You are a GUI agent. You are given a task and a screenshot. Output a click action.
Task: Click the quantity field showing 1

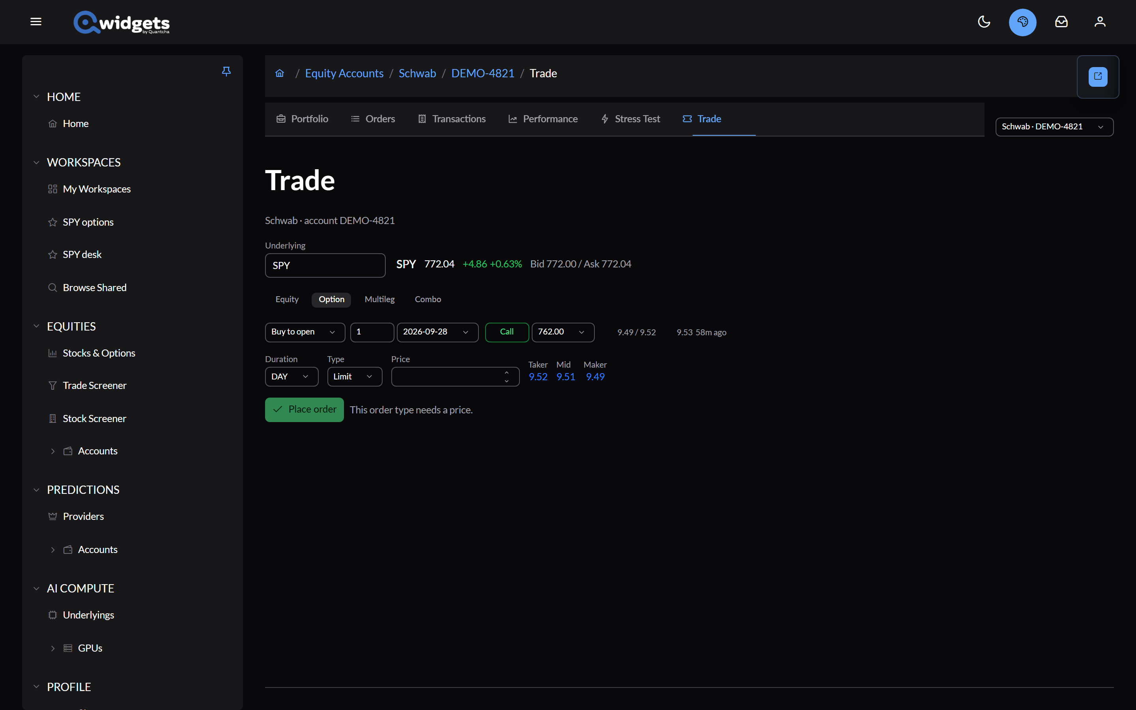click(x=372, y=332)
